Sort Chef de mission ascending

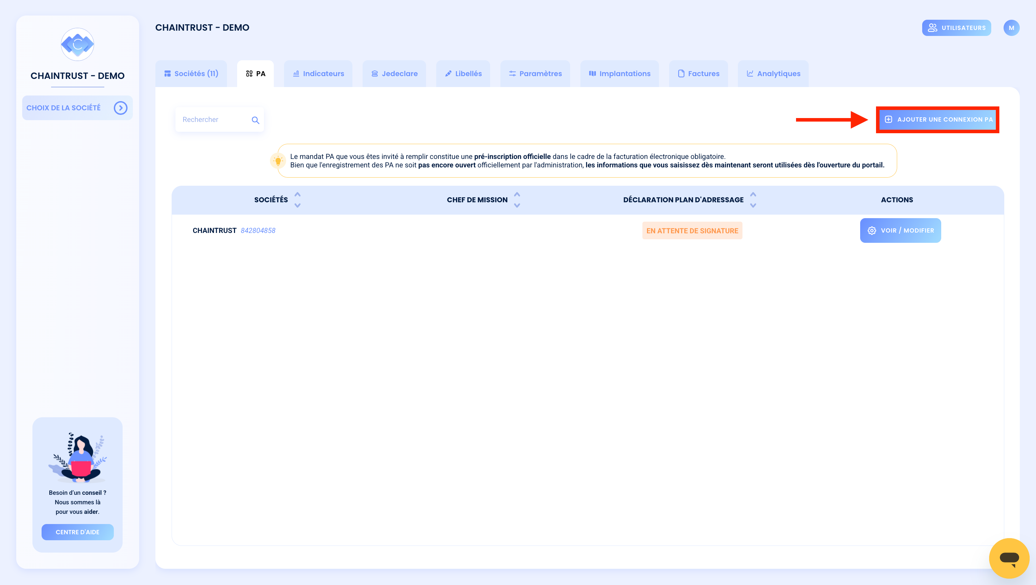pyautogui.click(x=517, y=195)
